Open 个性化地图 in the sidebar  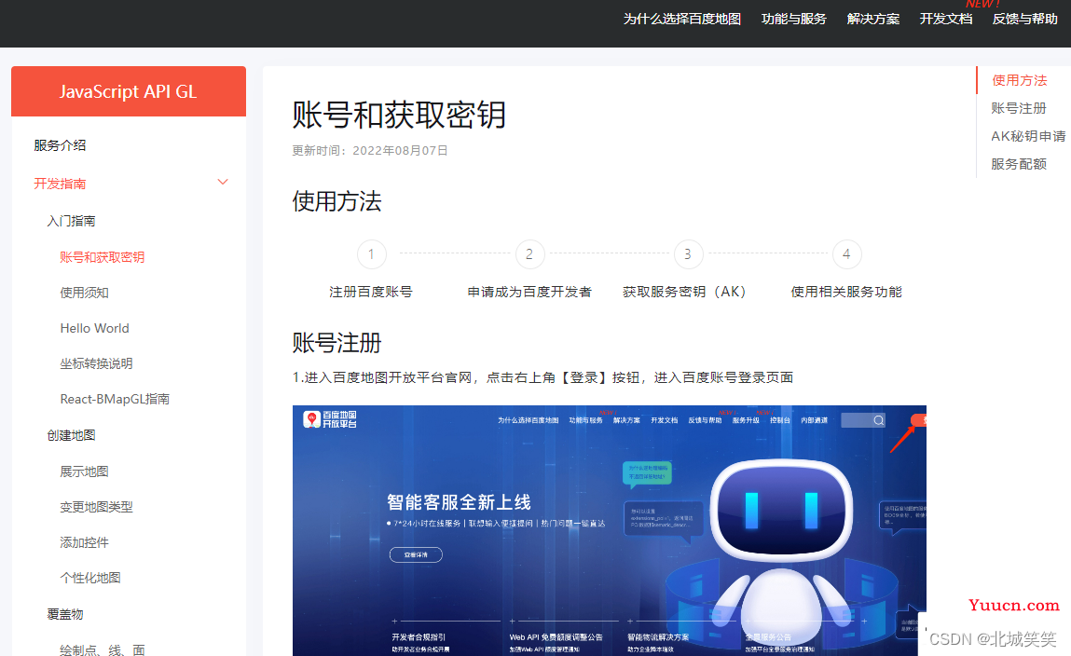(90, 578)
